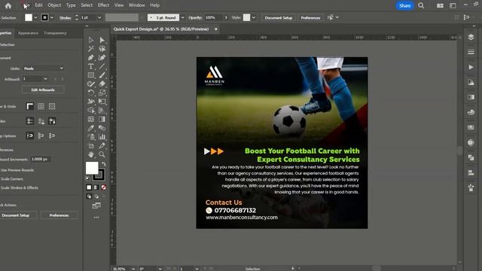Toggle show guides button

coord(30,121)
